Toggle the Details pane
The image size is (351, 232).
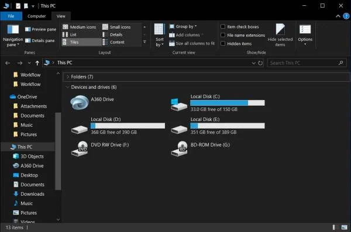click(40, 40)
